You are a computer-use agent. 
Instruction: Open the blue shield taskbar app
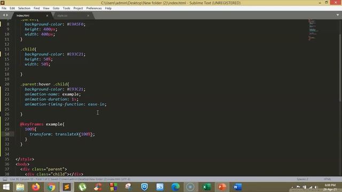click(144, 187)
